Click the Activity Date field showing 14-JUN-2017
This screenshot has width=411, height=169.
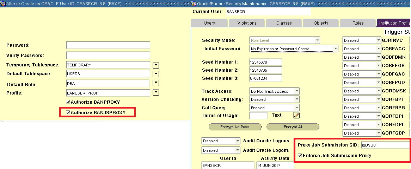tap(275, 165)
